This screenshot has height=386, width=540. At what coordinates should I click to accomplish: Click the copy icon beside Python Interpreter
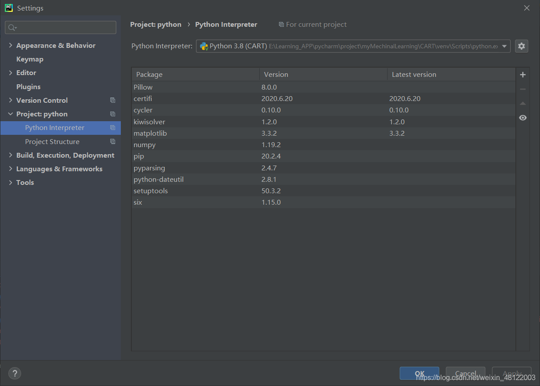click(112, 128)
